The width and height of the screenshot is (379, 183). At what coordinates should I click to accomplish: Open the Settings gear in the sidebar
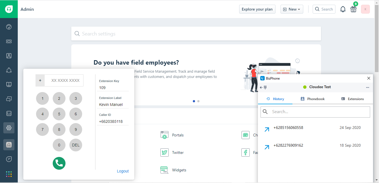click(x=9, y=128)
